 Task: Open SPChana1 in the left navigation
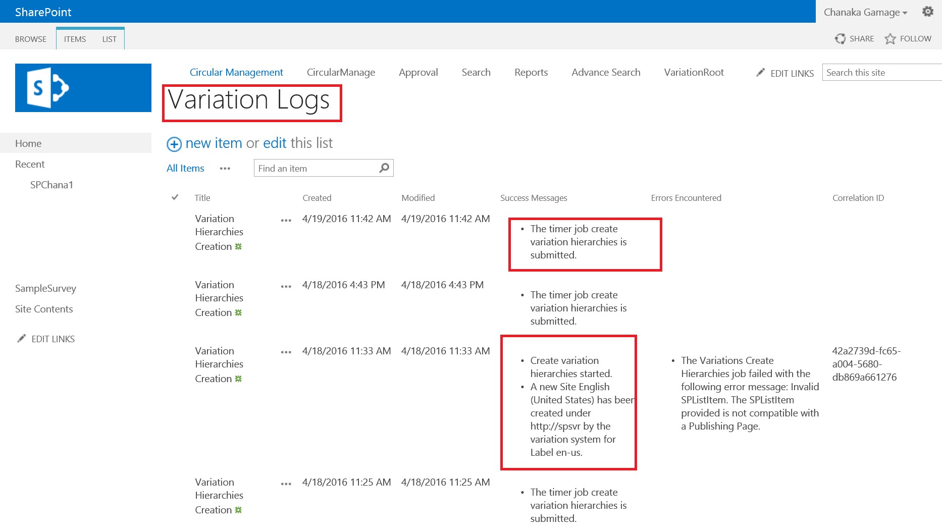(x=51, y=185)
